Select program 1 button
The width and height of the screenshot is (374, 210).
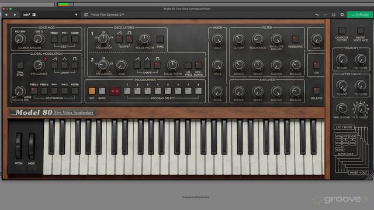pyautogui.click(x=127, y=91)
